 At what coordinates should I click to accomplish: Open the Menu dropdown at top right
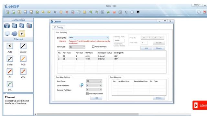[197, 5]
